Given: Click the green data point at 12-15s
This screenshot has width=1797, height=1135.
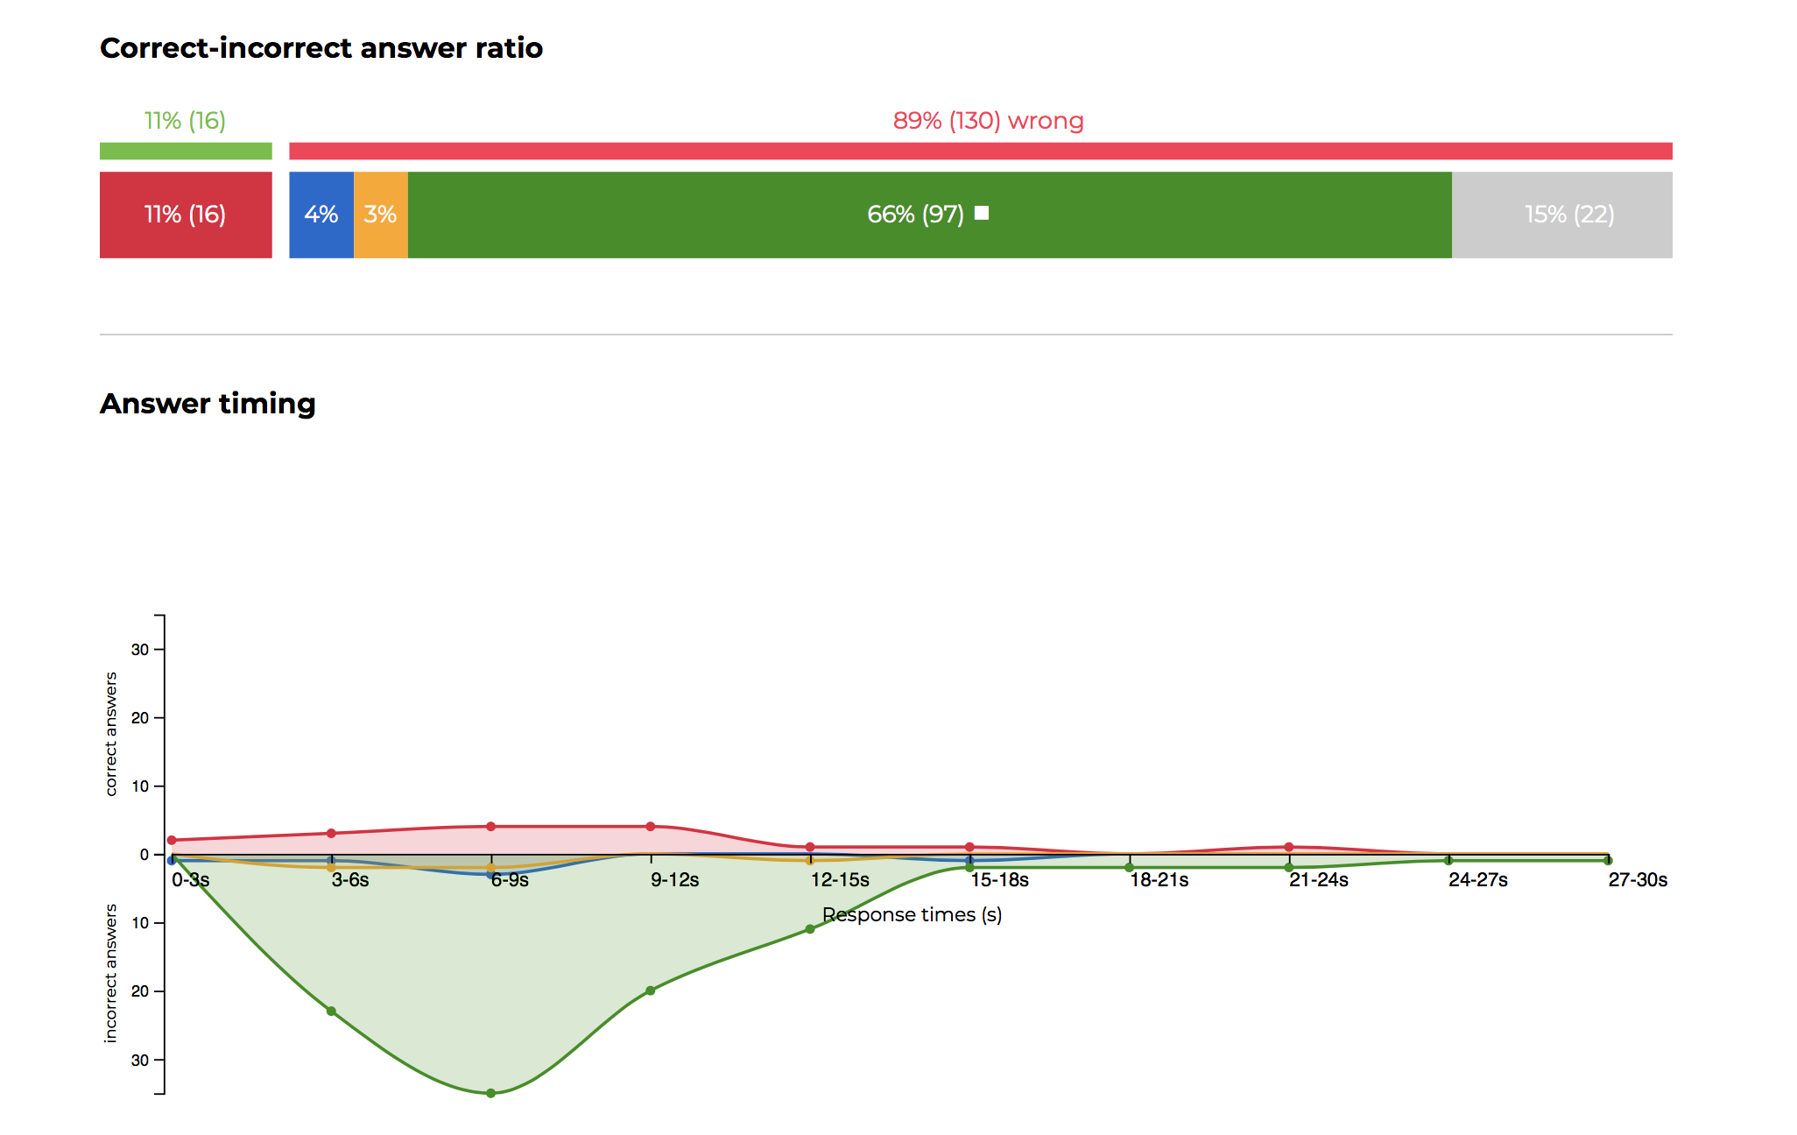Looking at the screenshot, I should point(810,929).
